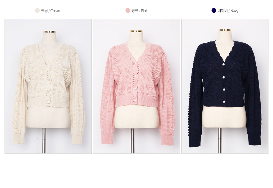Select the 크림 / Cream label
Screen dimensions: 273x188
pyautogui.click(x=51, y=11)
